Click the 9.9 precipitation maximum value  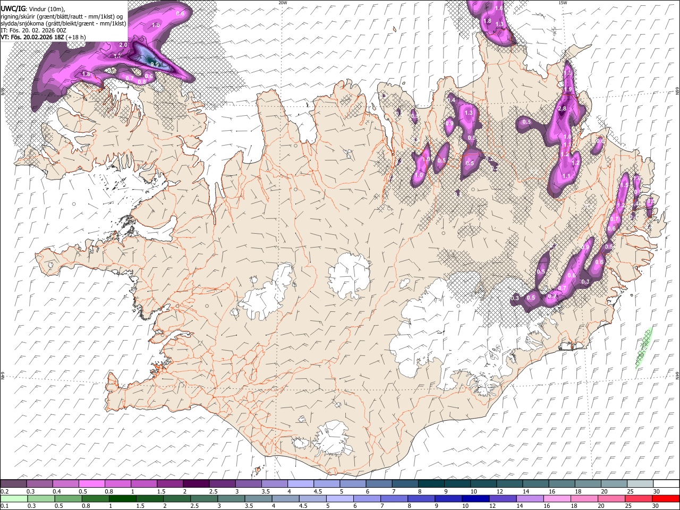(155, 64)
